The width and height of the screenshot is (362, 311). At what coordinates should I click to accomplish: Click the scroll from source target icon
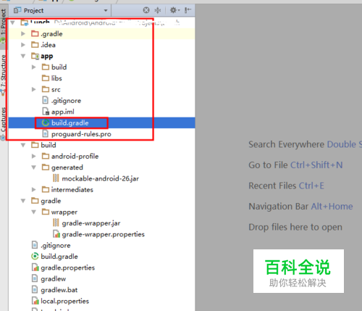(146, 10)
